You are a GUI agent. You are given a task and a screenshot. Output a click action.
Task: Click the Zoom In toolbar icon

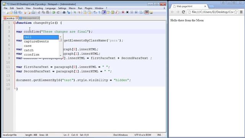(75, 12)
